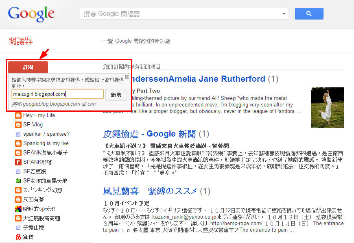The width and height of the screenshot is (354, 243).
Task: Open the 《火車趴不趴?》 article headline
Action: pyautogui.click(x=166, y=146)
